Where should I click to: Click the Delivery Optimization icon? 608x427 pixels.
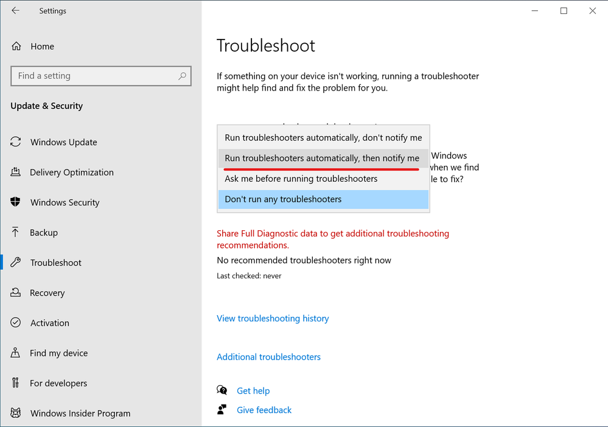[16, 173]
